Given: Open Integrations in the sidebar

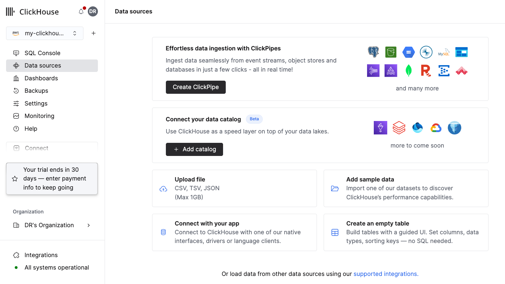Looking at the screenshot, I should pyautogui.click(x=52, y=255).
